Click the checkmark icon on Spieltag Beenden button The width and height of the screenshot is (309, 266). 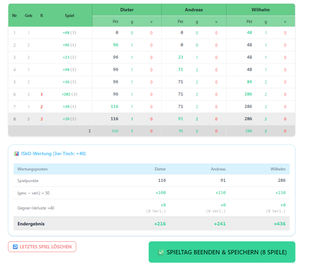161,252
